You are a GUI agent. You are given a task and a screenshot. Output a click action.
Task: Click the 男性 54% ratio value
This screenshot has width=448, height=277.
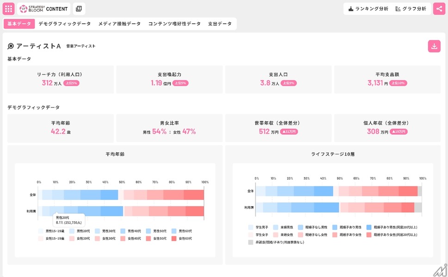point(155,132)
